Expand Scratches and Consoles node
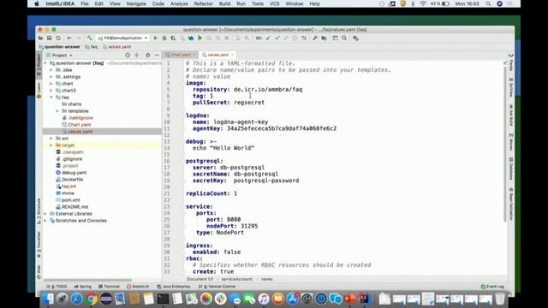Screen dimensions: 548x308 pos(45,221)
